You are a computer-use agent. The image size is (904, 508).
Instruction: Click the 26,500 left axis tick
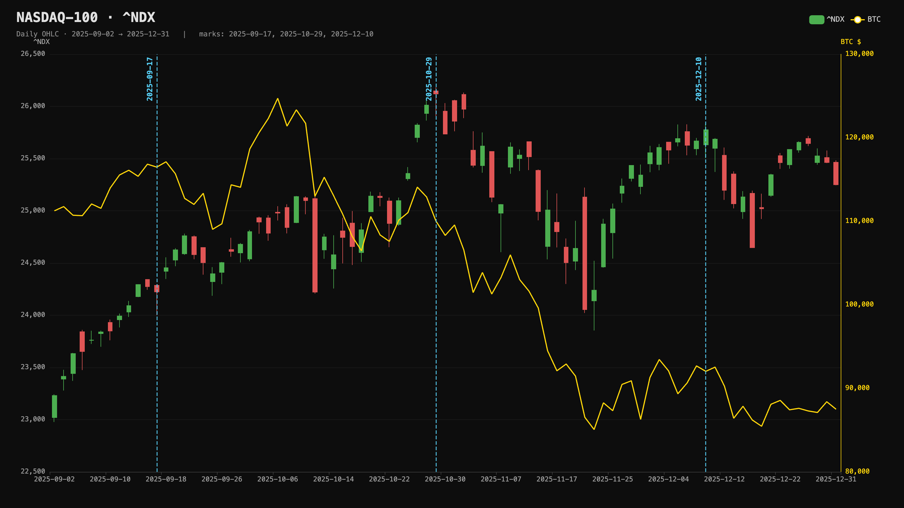click(x=33, y=54)
